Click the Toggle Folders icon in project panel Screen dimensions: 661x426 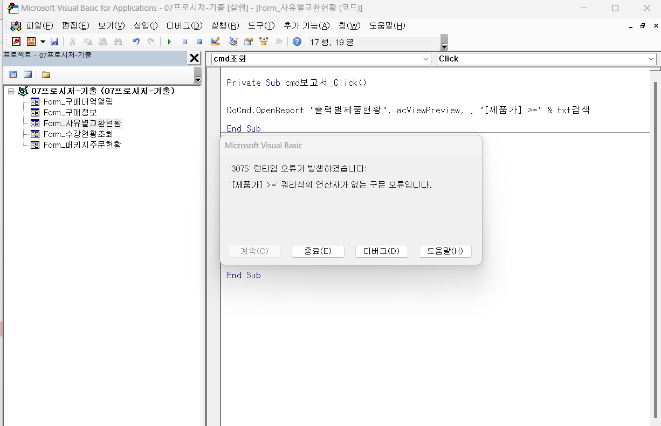46,74
